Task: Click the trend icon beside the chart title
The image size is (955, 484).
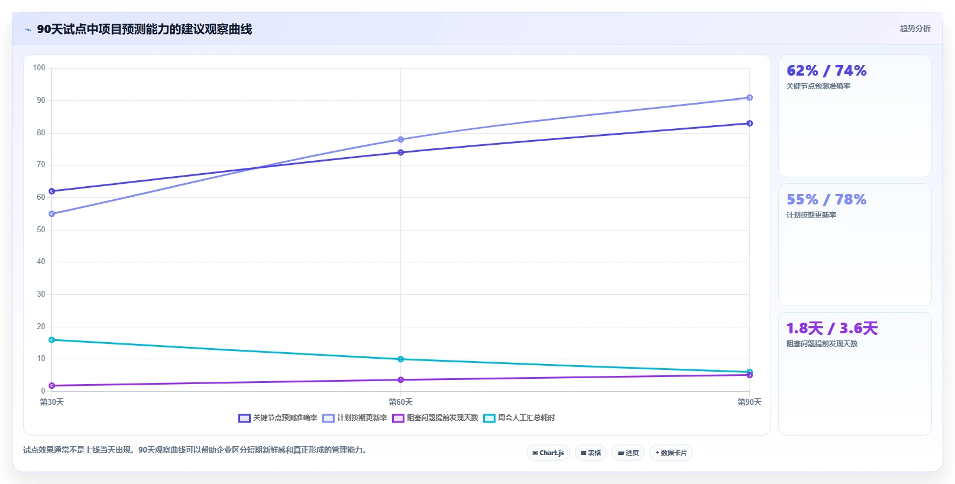Action: point(28,30)
